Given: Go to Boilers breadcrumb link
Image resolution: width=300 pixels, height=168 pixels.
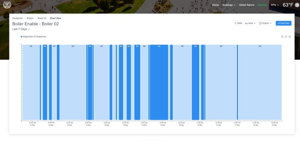Looking at the screenshot, I should (30, 18).
